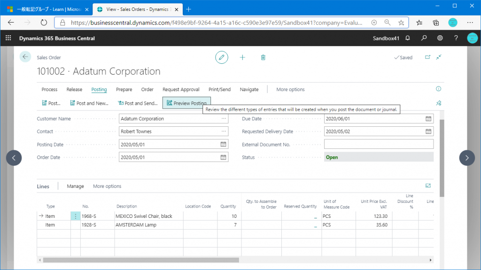Open the browser settings and more menu
Viewport: 481px width, 270px height.
(470, 23)
